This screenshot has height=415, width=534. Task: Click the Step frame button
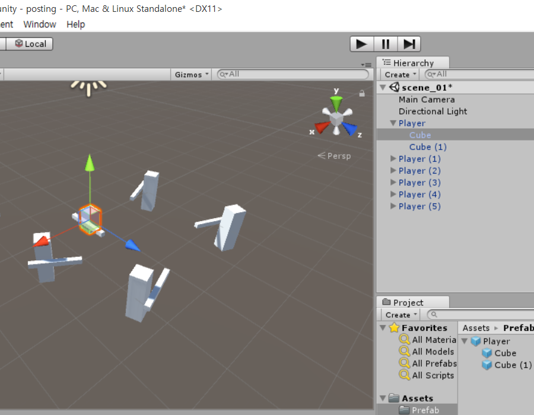(409, 44)
